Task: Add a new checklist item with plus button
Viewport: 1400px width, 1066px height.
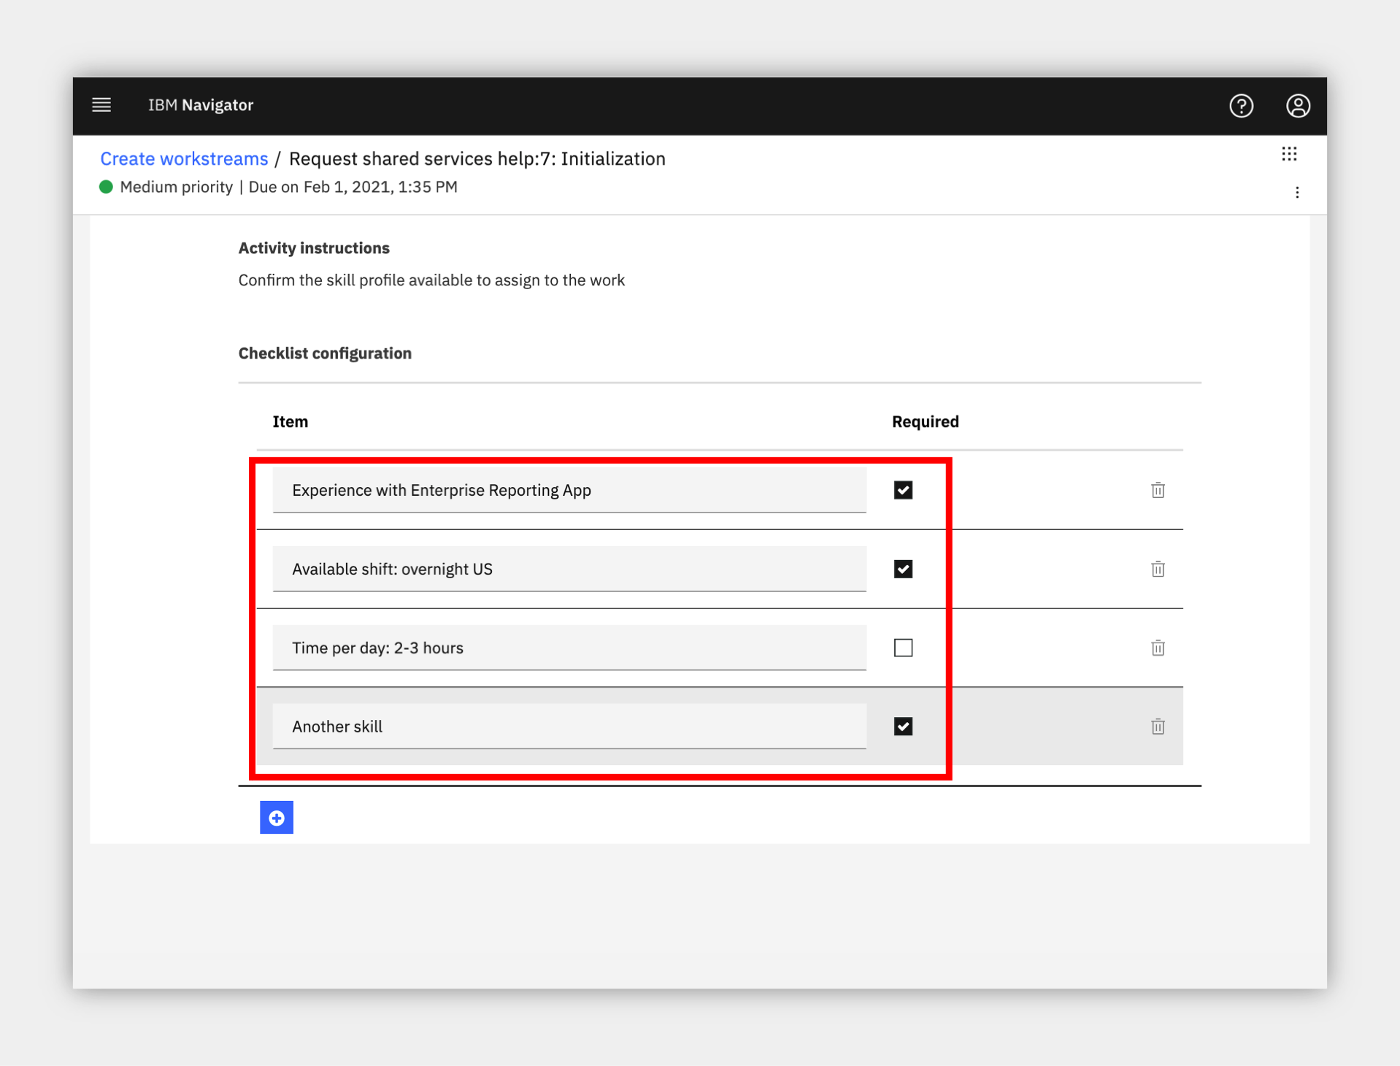Action: point(277,818)
